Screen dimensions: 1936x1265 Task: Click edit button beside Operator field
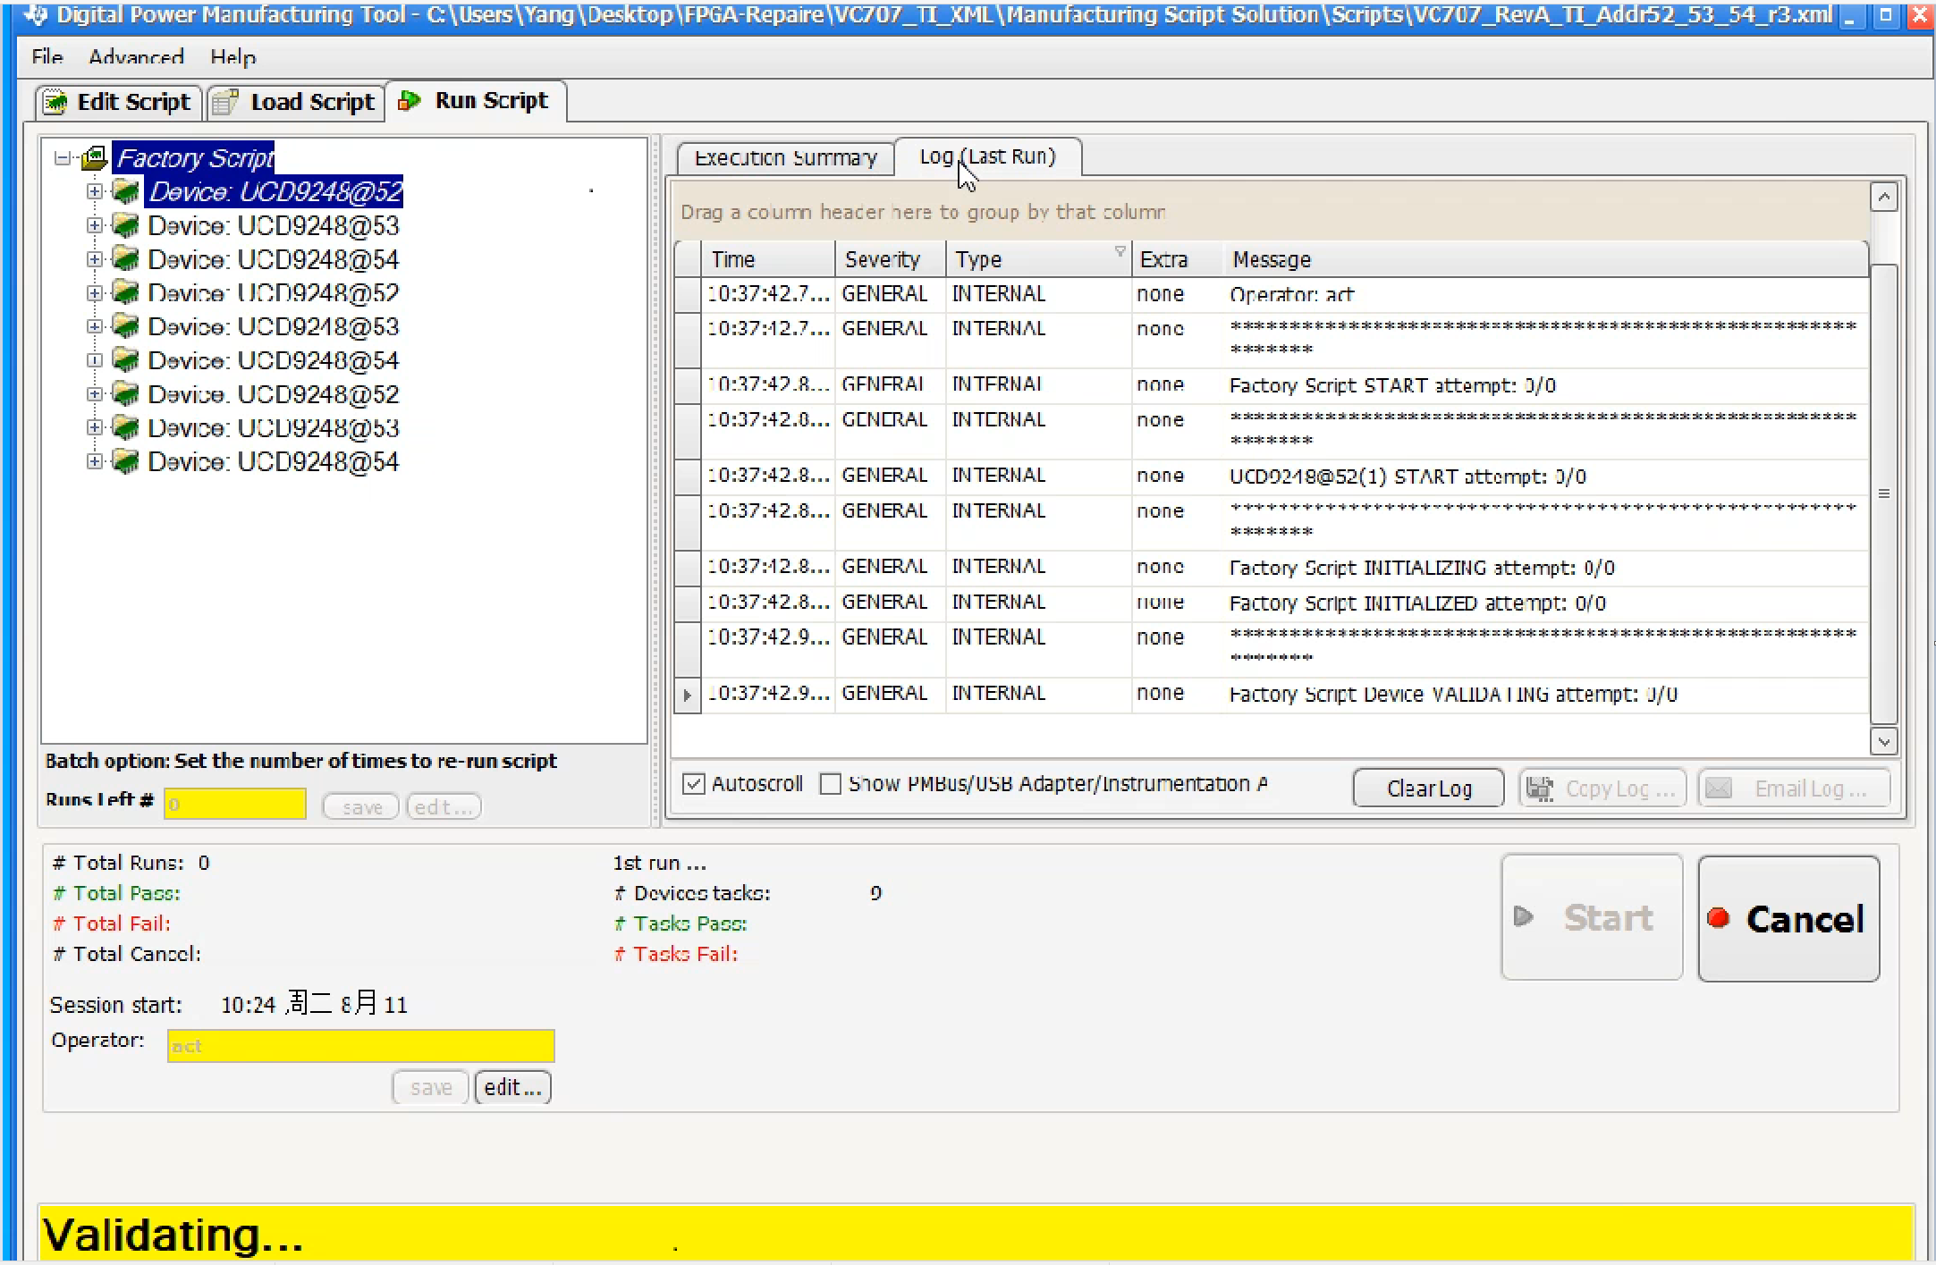(x=512, y=1088)
